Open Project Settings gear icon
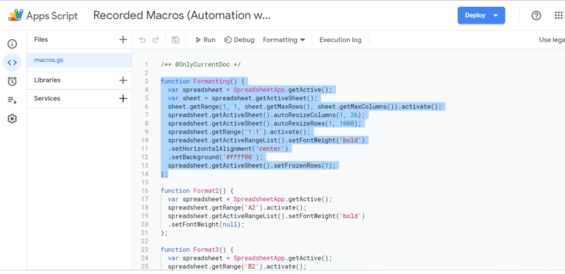Screen dimensions: 565x274 click(12, 119)
